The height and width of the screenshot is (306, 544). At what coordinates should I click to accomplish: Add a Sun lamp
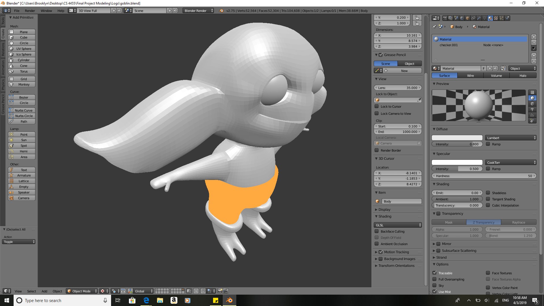[22, 140]
